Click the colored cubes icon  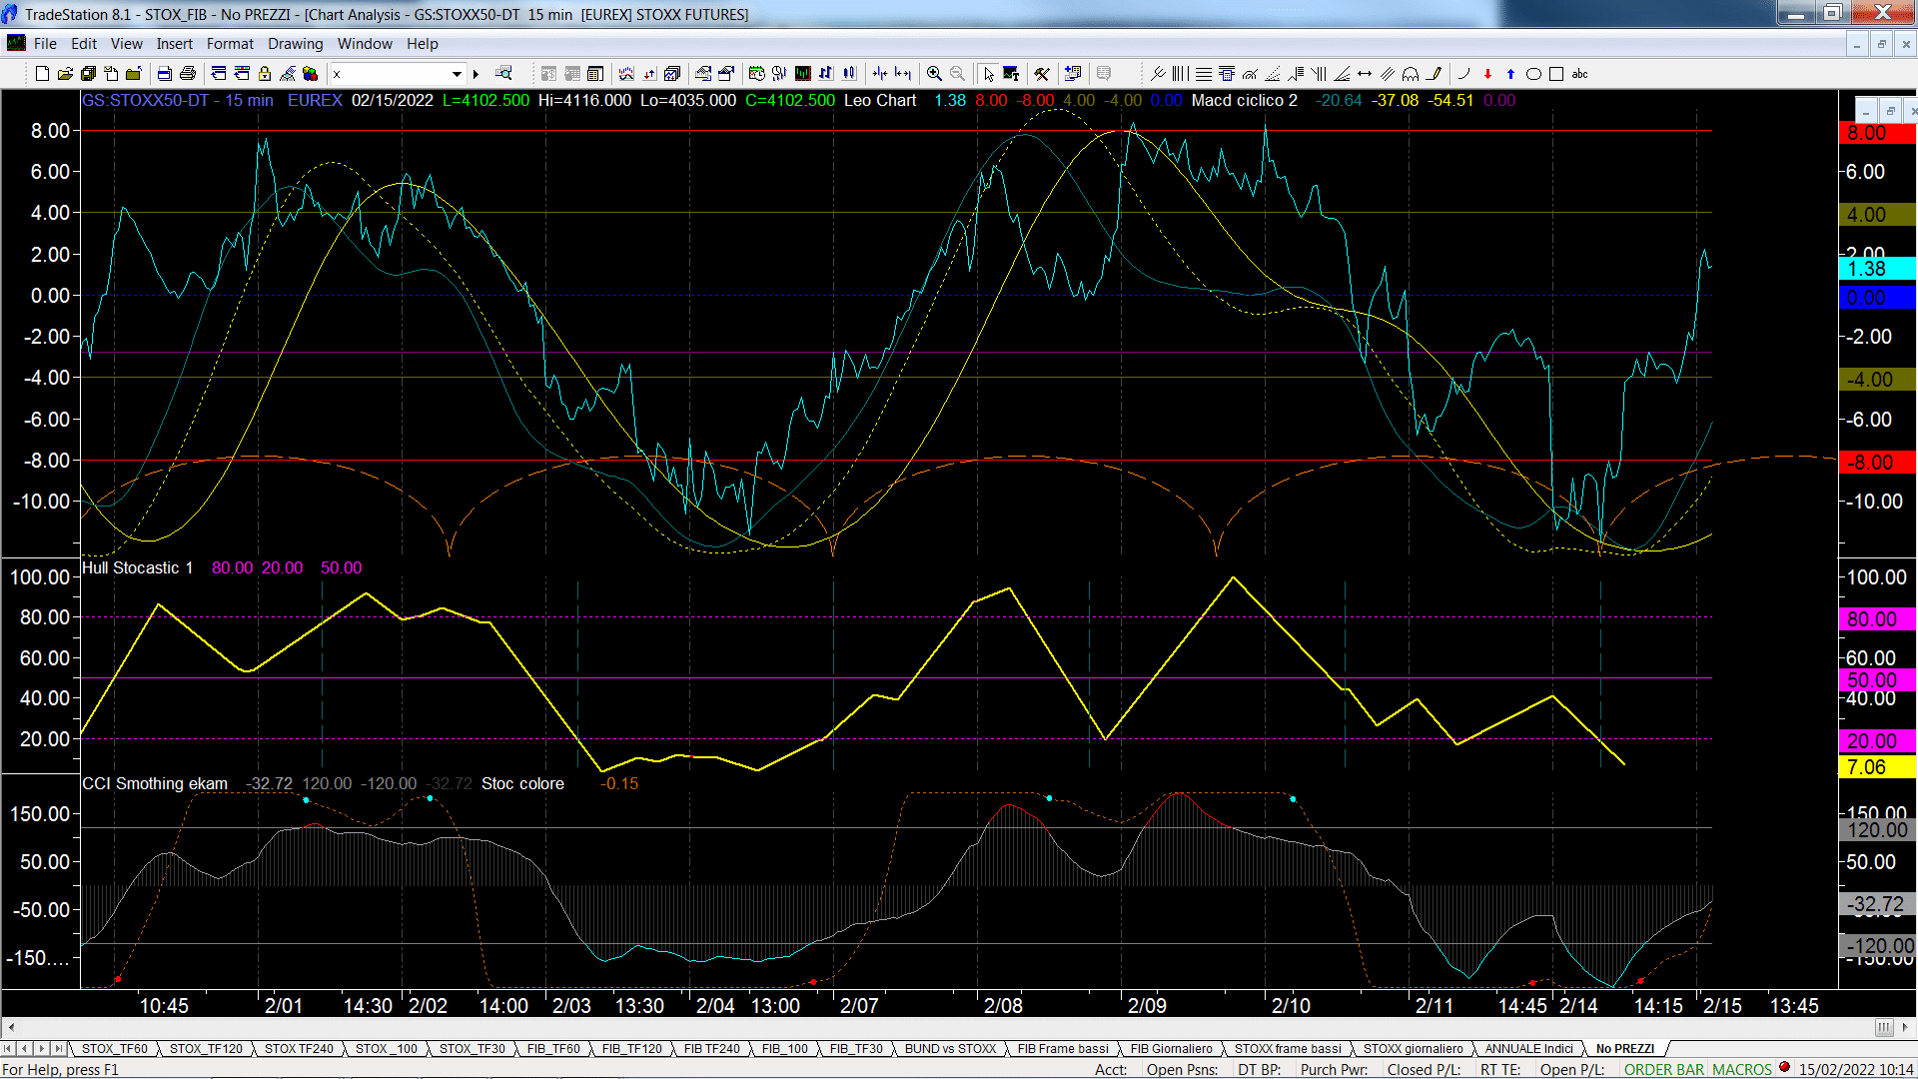(311, 74)
